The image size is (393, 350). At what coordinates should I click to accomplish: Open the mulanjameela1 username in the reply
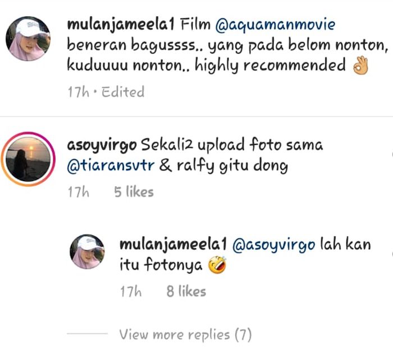tap(173, 244)
